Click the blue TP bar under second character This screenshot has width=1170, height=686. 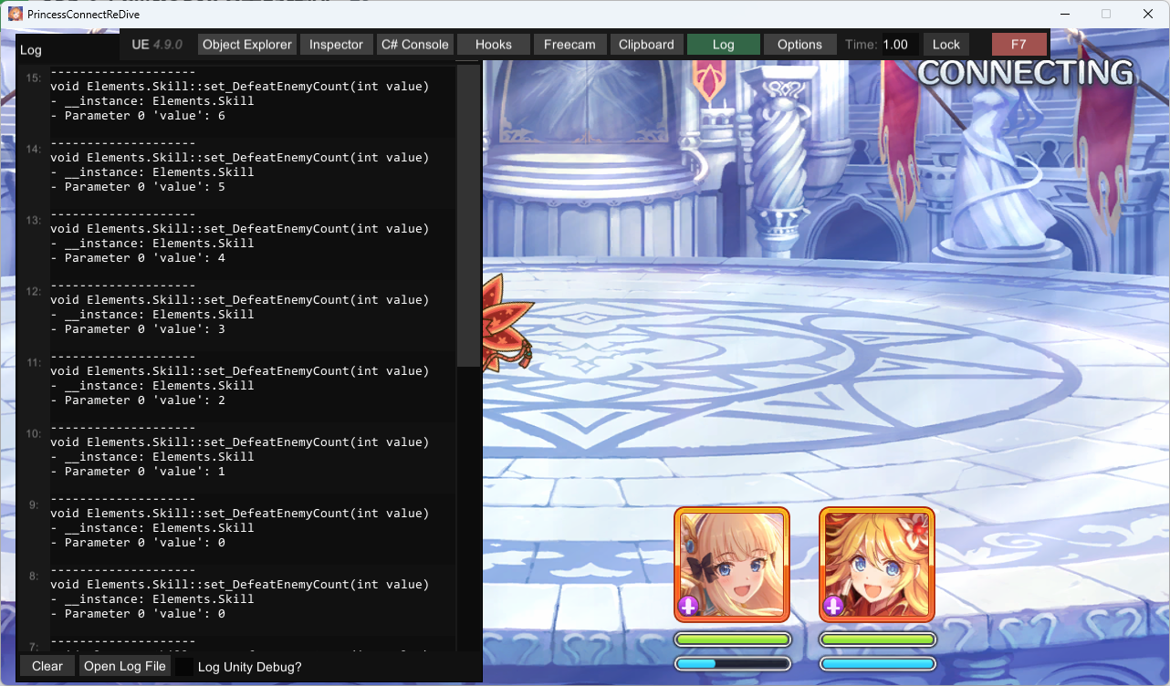point(877,663)
